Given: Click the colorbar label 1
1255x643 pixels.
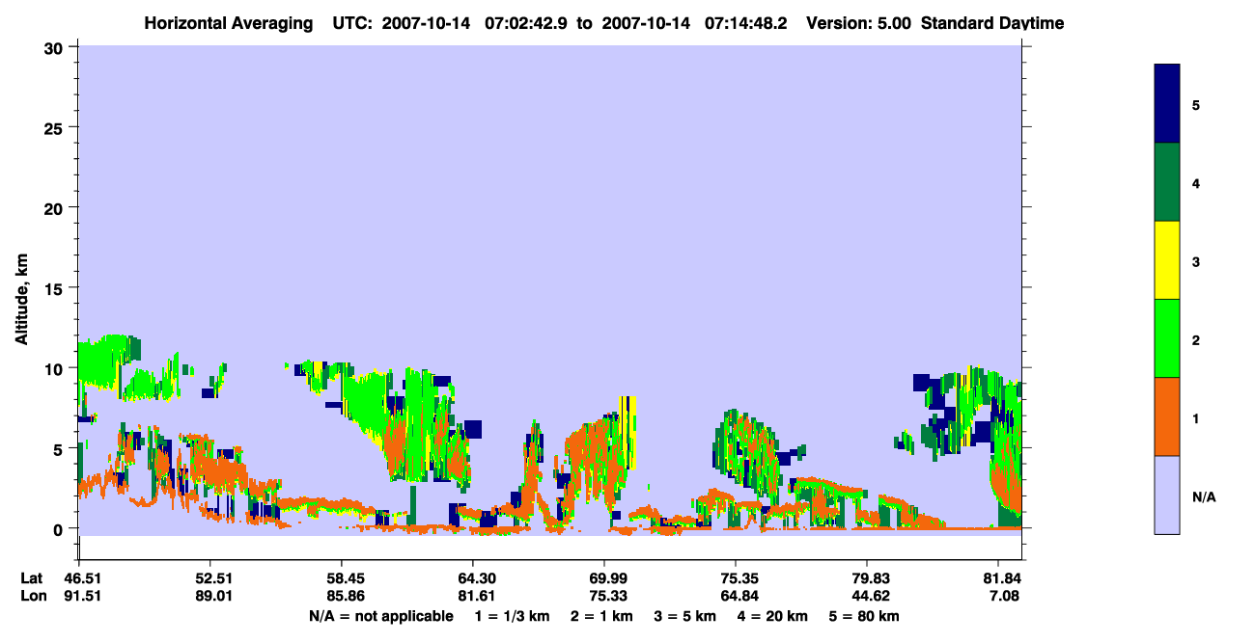Looking at the screenshot, I should coord(1196,416).
